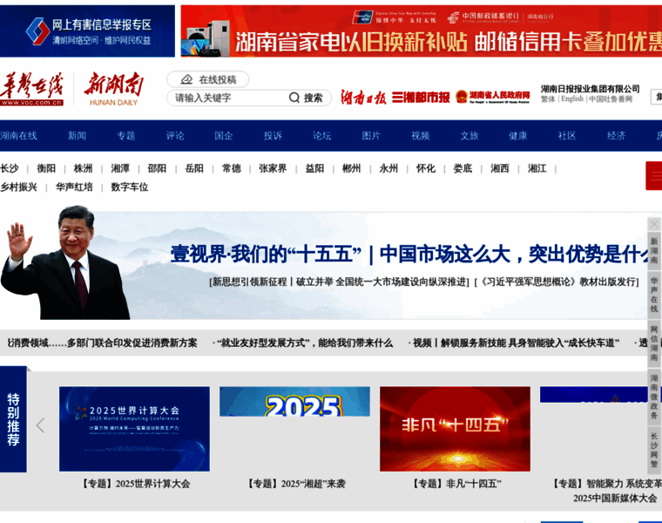
Task: Open the 【专题】2025世界计算大会 caption link
Action: click(134, 484)
